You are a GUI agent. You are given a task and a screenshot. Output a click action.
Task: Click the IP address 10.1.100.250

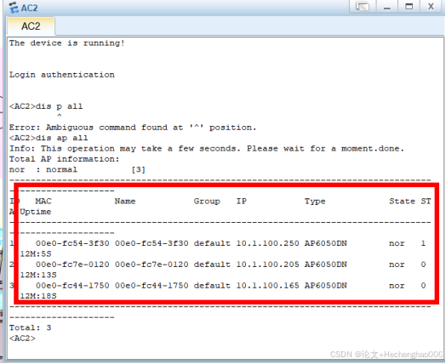[267, 243]
